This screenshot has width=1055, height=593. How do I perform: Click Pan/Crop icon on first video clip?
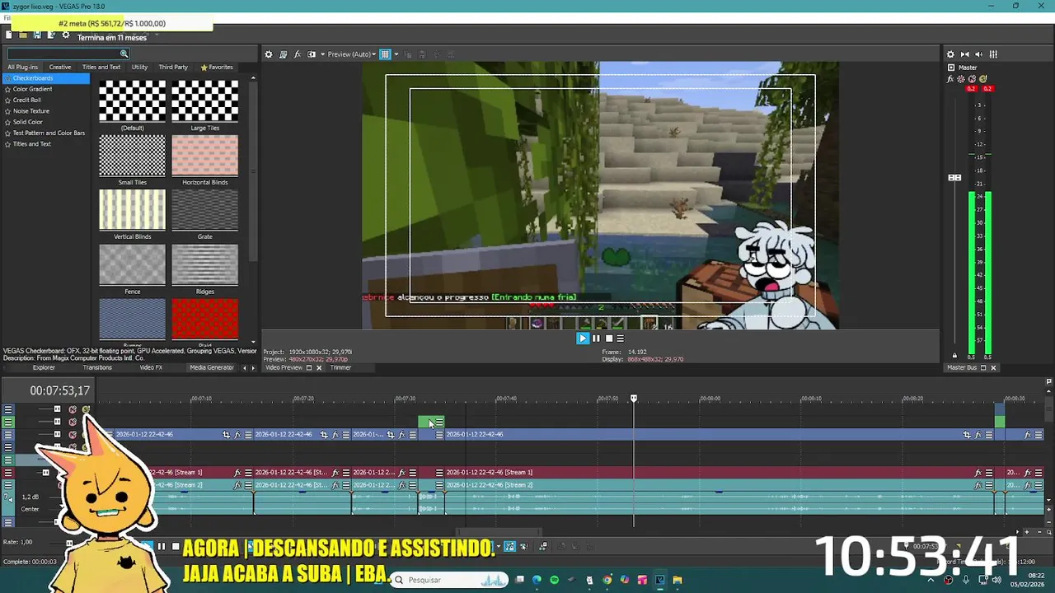tap(226, 434)
